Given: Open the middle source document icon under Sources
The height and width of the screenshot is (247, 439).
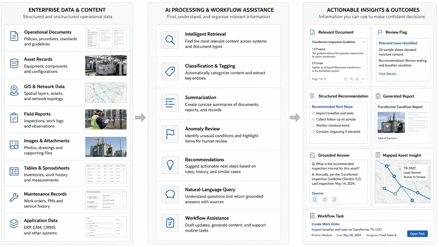Looking at the screenshot, I should 325,200.
